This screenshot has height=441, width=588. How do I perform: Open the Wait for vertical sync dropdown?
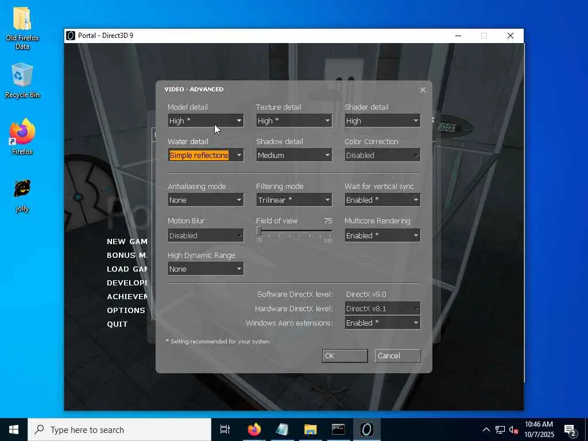click(x=382, y=200)
